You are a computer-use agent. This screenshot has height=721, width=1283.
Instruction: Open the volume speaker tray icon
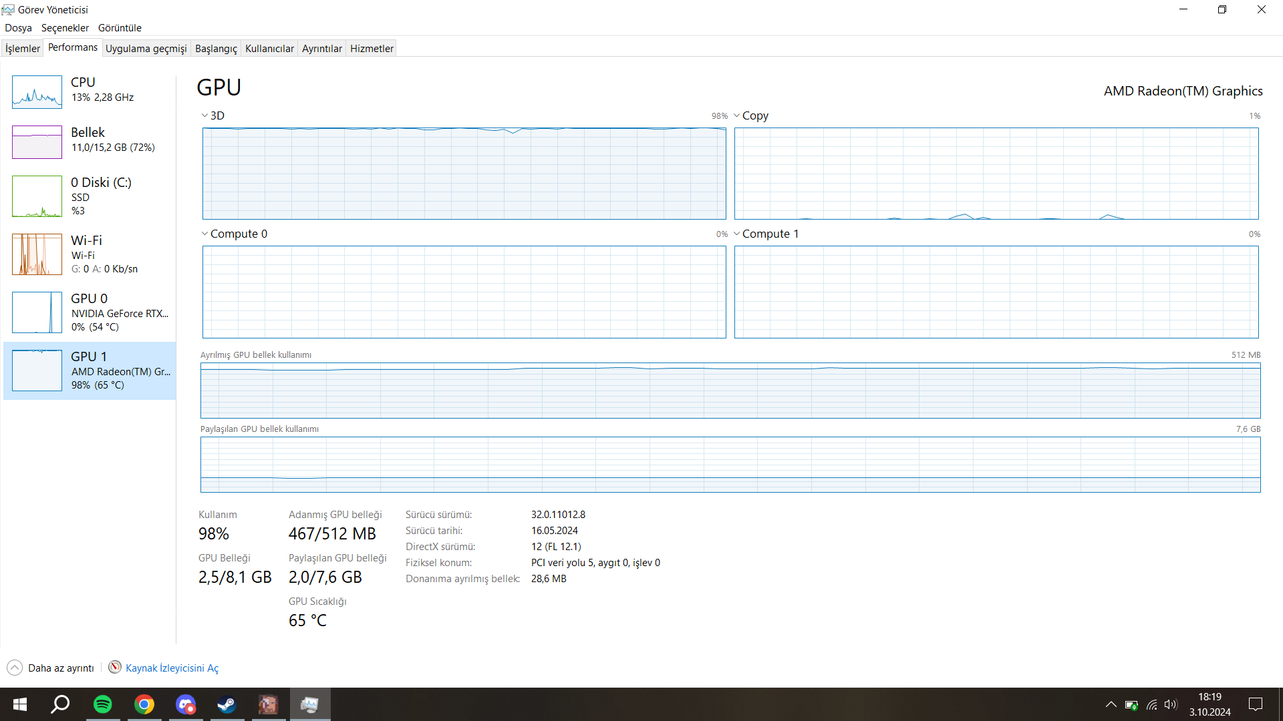(x=1170, y=704)
